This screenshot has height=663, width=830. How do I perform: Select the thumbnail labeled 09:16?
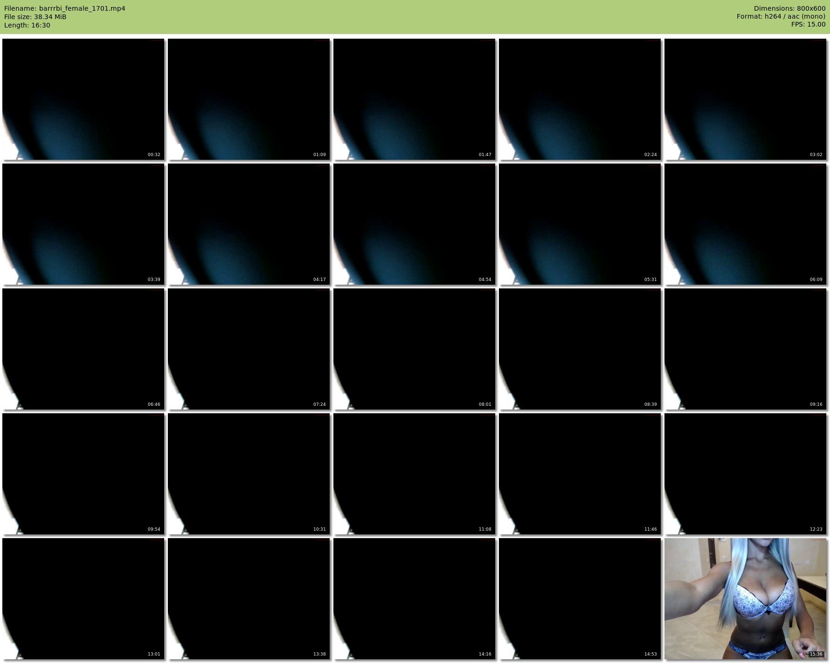(745, 349)
